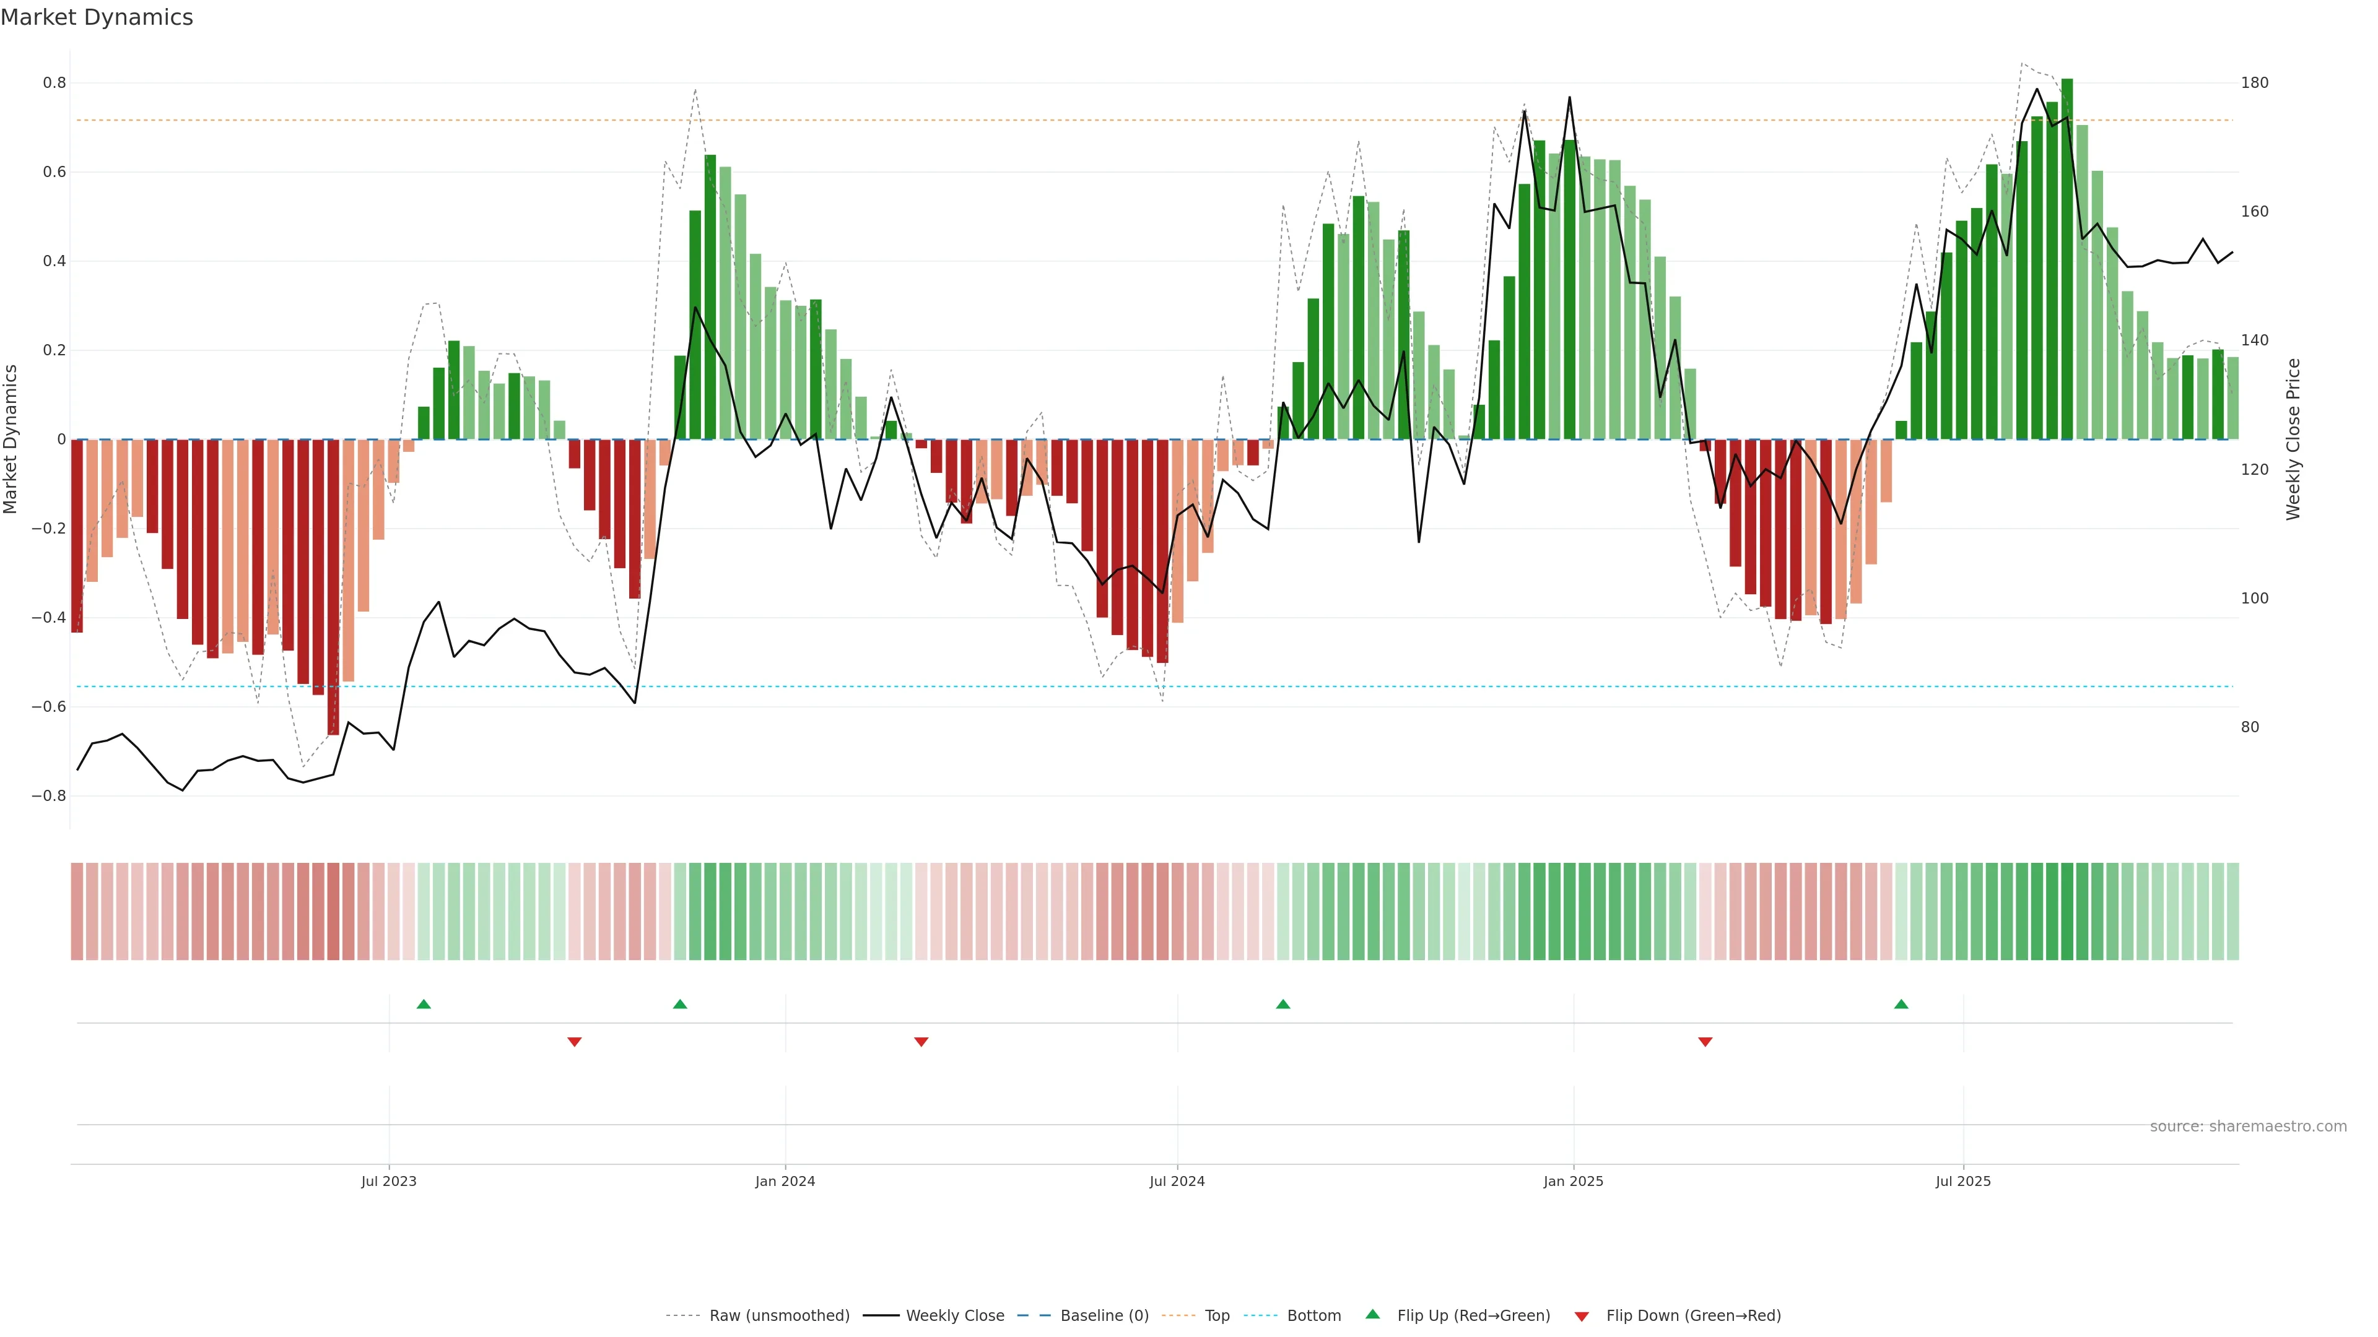Image resolution: width=2378 pixels, height=1337 pixels.
Task: Toggle the Top legend entry
Action: point(1217,1316)
